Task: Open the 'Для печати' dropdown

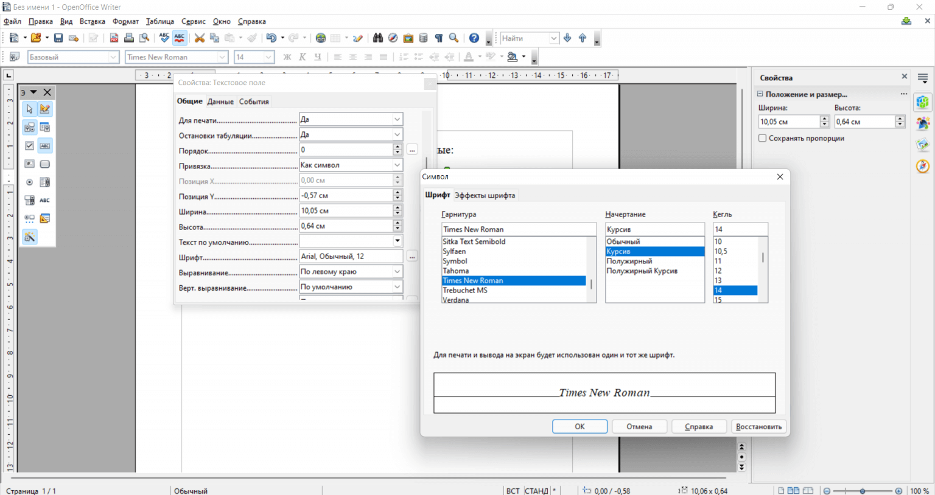Action: pyautogui.click(x=397, y=120)
